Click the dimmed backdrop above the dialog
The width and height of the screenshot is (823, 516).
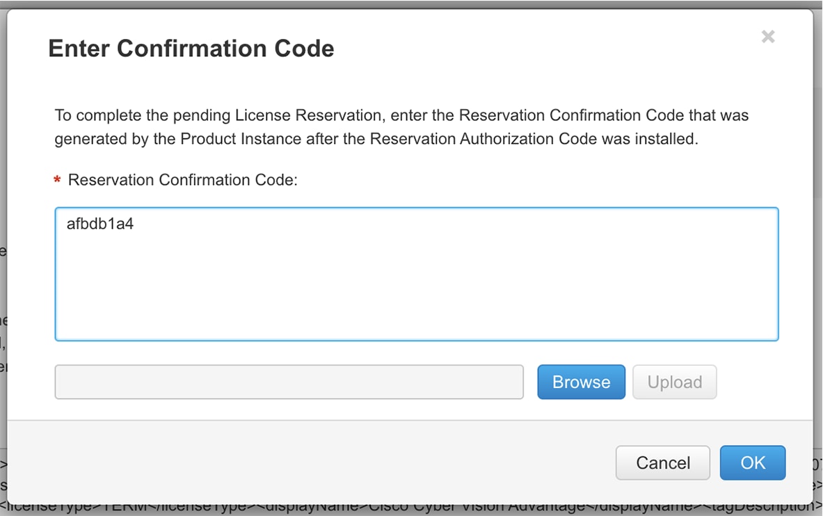410,3
